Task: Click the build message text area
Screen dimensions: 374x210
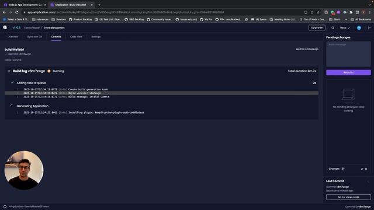Action: point(348,54)
